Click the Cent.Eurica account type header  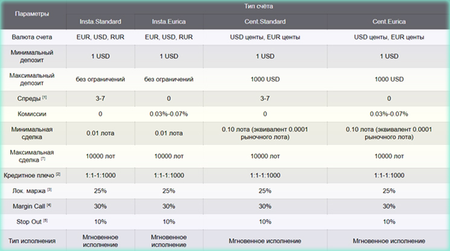(x=388, y=22)
